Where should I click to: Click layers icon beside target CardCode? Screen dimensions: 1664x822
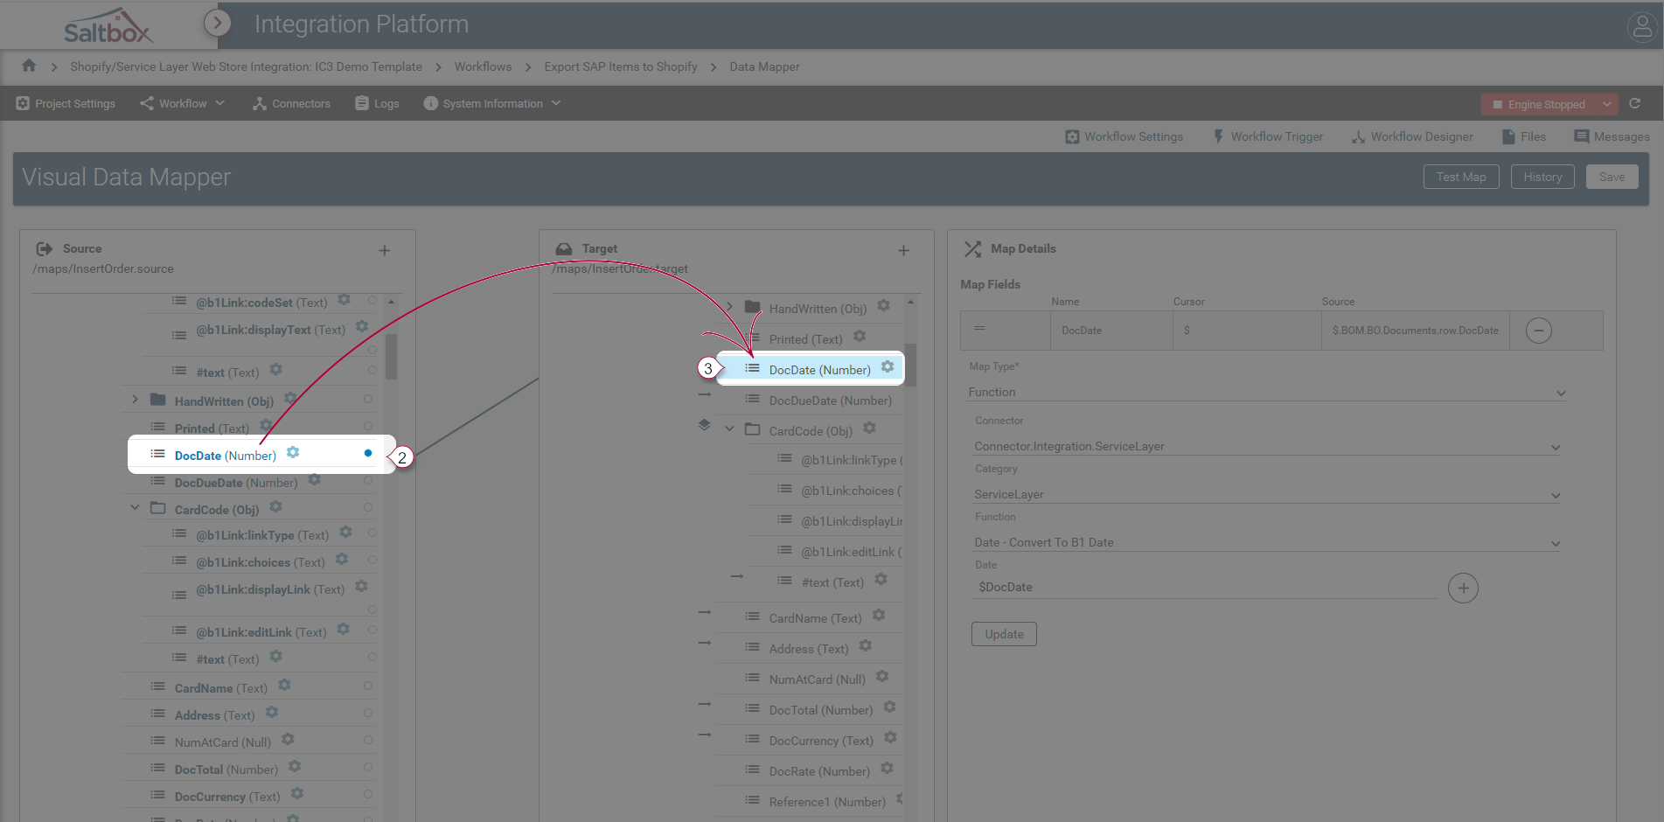[x=705, y=426]
